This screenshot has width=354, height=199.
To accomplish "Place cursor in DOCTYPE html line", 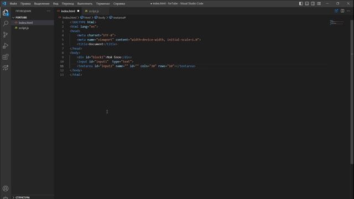I will (83, 22).
